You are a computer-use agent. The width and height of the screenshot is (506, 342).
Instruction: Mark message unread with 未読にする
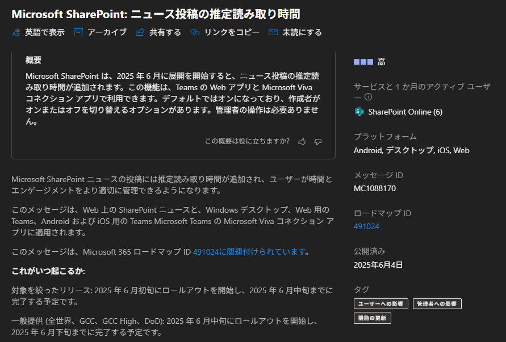coord(302,32)
